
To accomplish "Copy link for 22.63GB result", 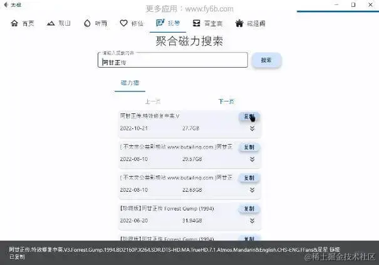I will coord(249,178).
